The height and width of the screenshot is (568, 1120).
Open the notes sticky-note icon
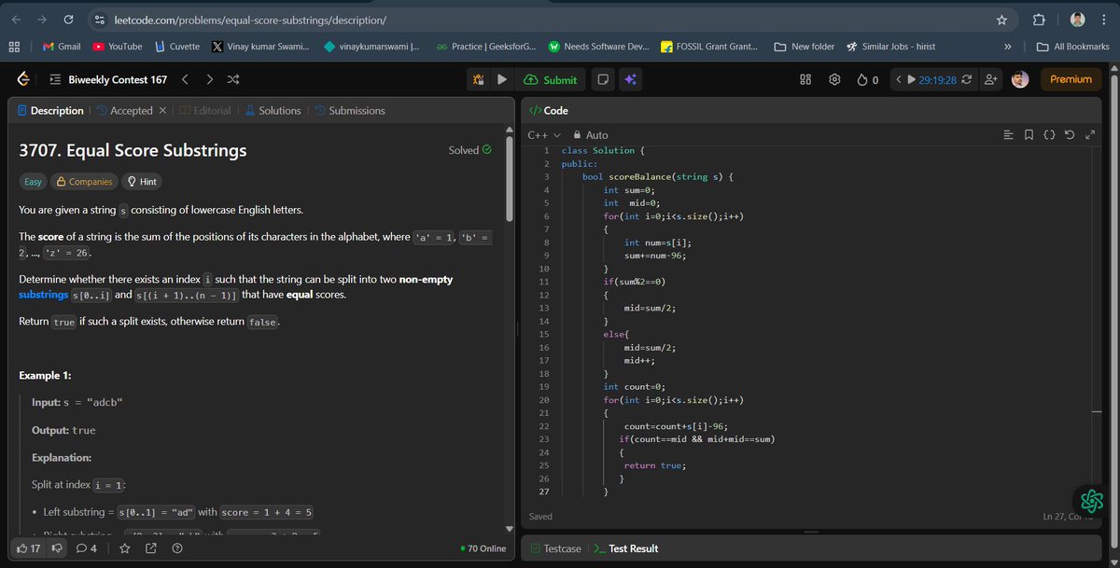[x=604, y=80]
